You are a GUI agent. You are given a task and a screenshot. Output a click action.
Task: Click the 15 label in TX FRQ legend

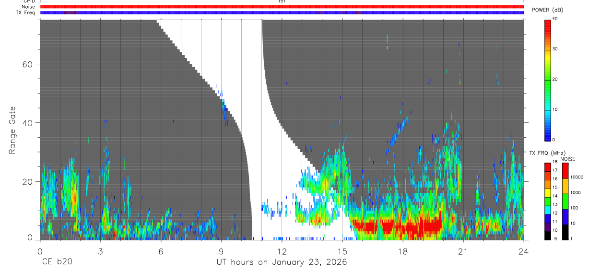coord(556,188)
